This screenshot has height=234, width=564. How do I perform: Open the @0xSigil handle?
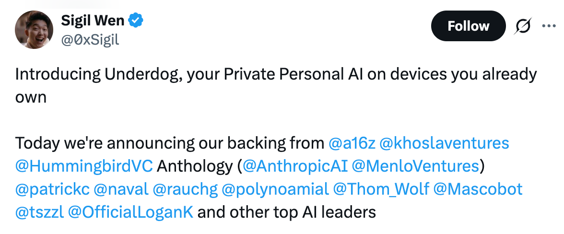90,40
